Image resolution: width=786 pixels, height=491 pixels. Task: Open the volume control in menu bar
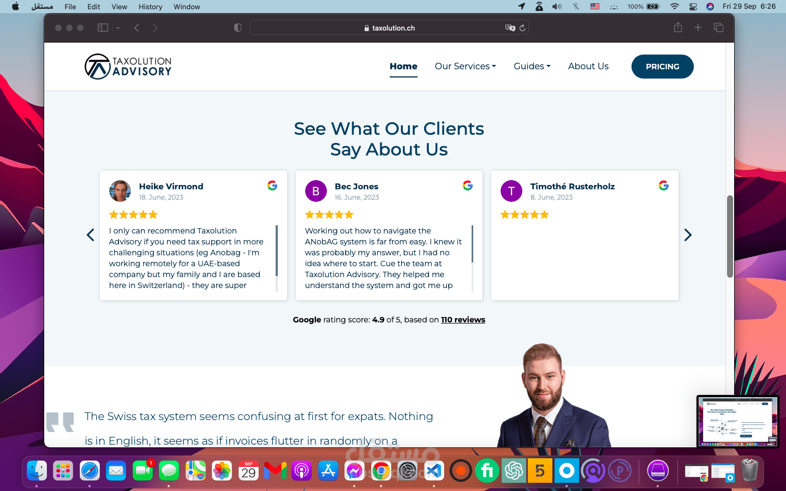[557, 7]
